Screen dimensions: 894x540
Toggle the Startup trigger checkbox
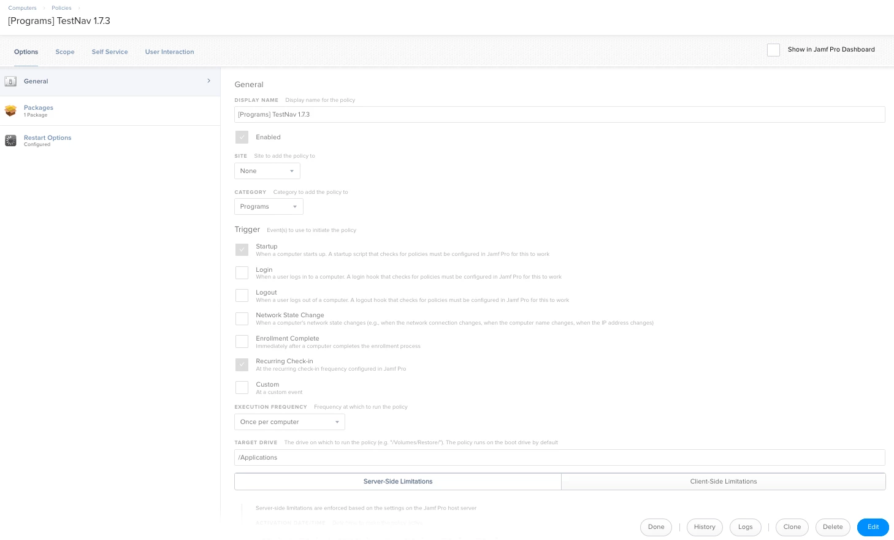(242, 250)
